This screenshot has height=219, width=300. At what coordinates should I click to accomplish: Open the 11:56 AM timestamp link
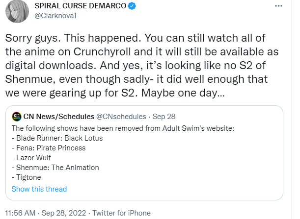pos(23,213)
